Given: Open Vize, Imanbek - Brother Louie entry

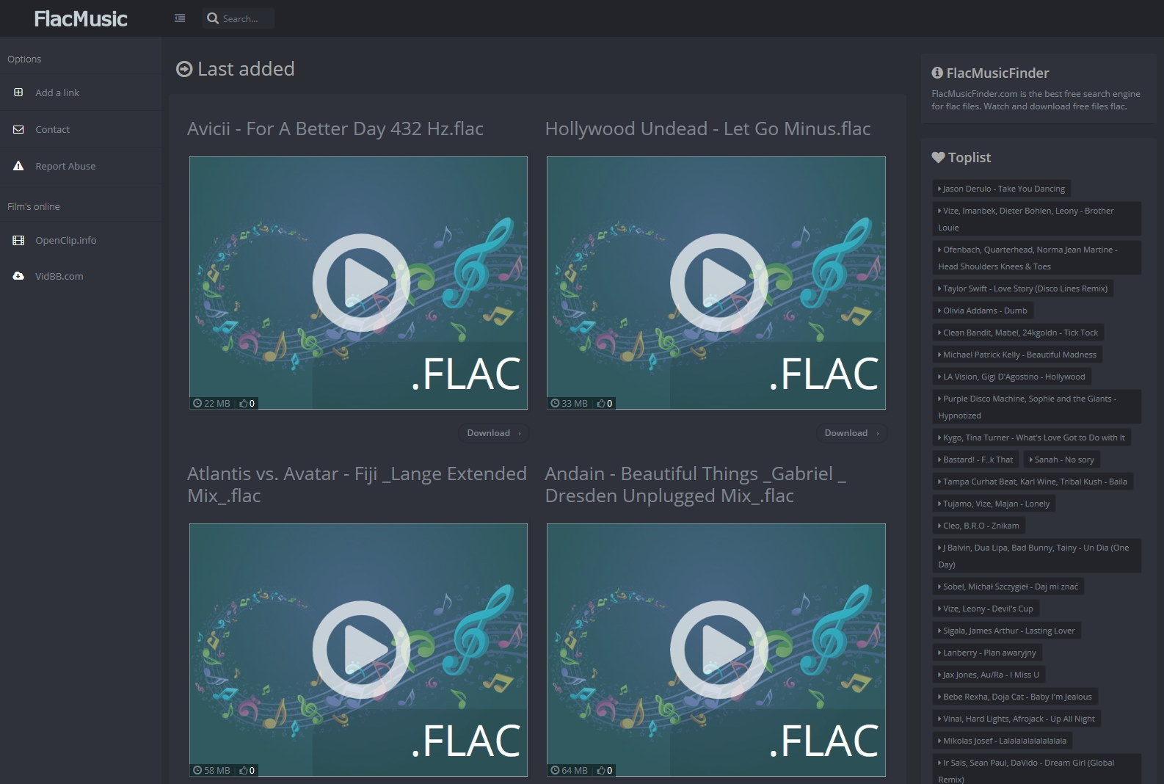Looking at the screenshot, I should point(1036,219).
